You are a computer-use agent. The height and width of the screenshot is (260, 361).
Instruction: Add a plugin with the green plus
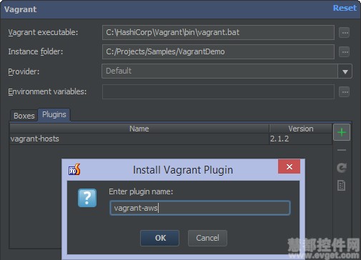tap(342, 132)
